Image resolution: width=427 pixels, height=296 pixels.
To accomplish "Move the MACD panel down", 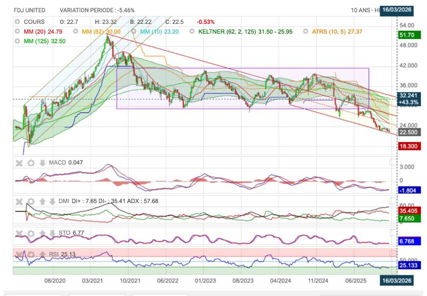I will (42, 163).
